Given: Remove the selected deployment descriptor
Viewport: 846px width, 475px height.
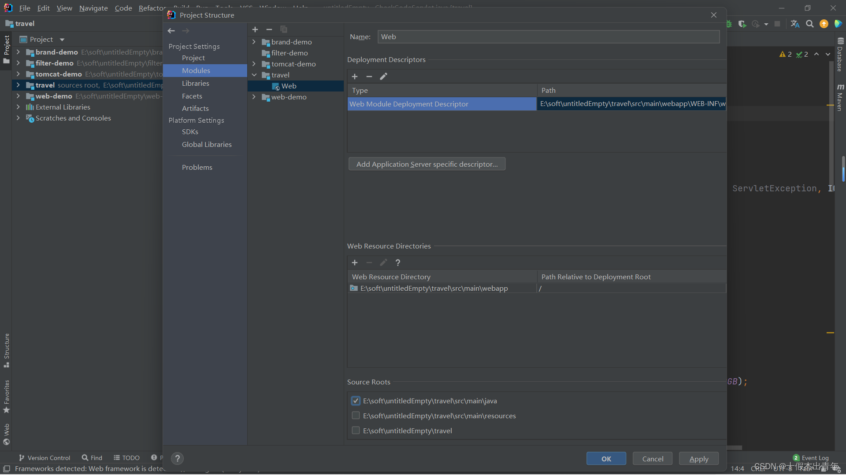Looking at the screenshot, I should coord(369,77).
